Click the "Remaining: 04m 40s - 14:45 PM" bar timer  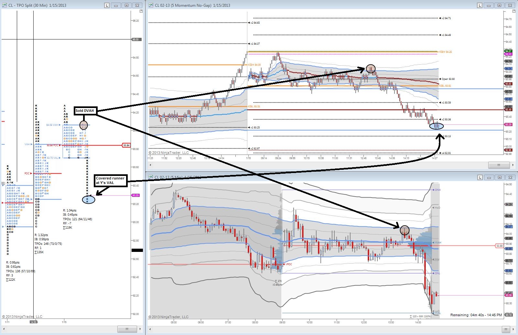[476, 315]
